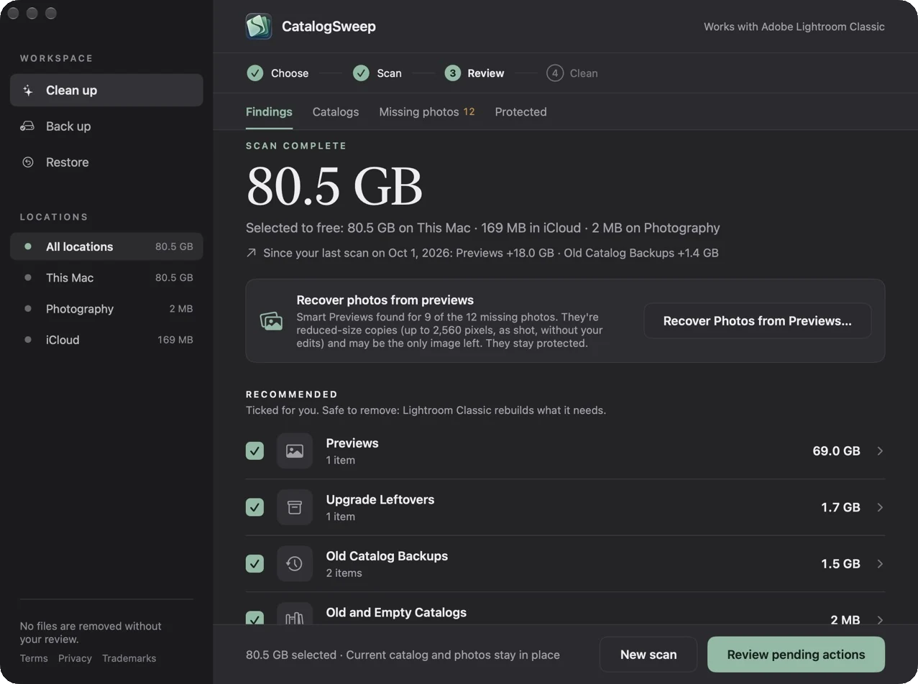The width and height of the screenshot is (918, 684).
Task: Open the Privacy link
Action: coord(75,658)
